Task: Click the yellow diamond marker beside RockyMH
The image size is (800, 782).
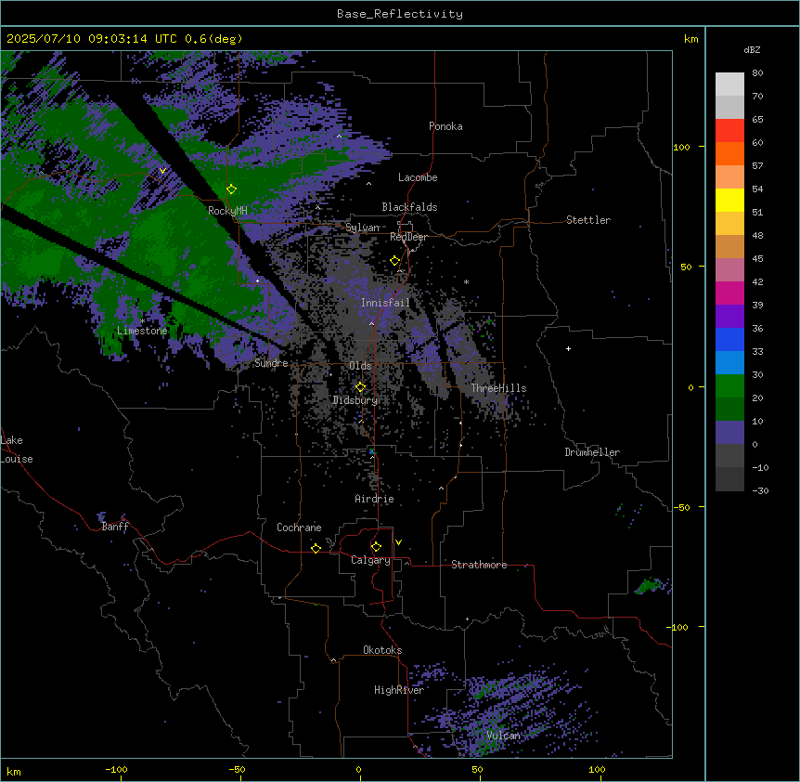Action: [232, 189]
